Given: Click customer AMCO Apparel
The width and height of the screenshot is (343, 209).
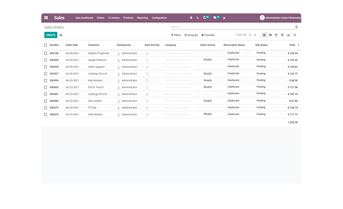Looking at the screenshot, I should (x=97, y=67).
